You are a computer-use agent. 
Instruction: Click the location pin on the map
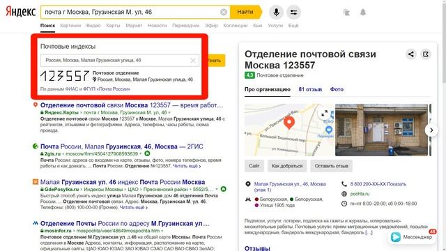click(x=289, y=123)
